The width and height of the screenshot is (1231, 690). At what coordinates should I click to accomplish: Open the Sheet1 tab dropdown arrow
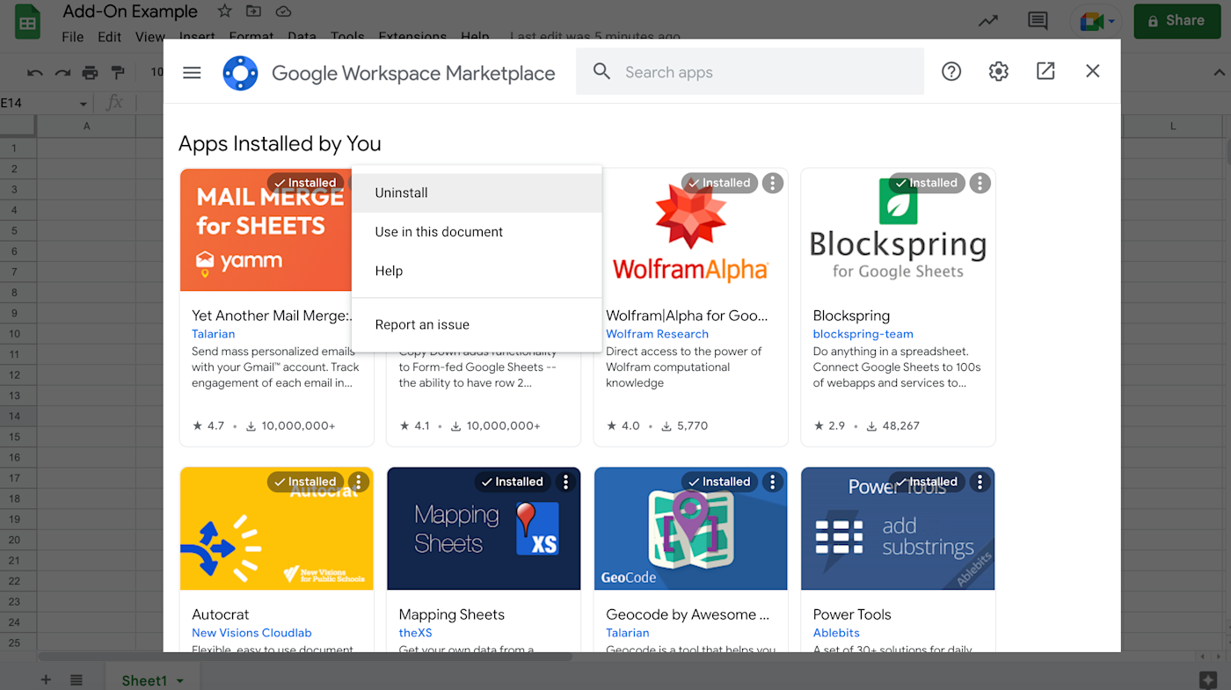(180, 681)
